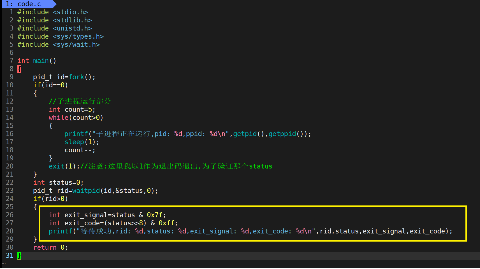Viewport: 480px width, 269px height.
Task: Click the closing brace on line 19
Action: pyautogui.click(x=51, y=158)
